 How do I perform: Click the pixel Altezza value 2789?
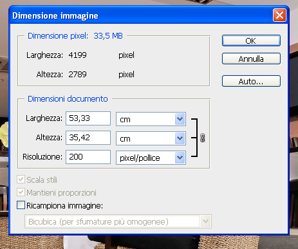77,75
